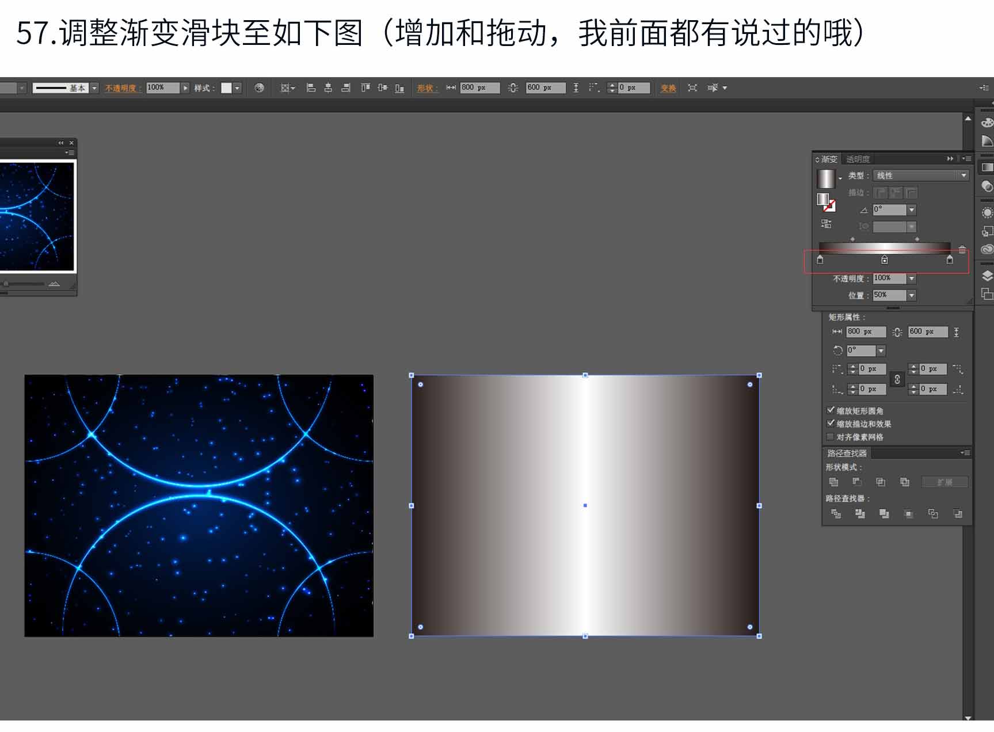Click the Crop pathfinder icon

909,514
